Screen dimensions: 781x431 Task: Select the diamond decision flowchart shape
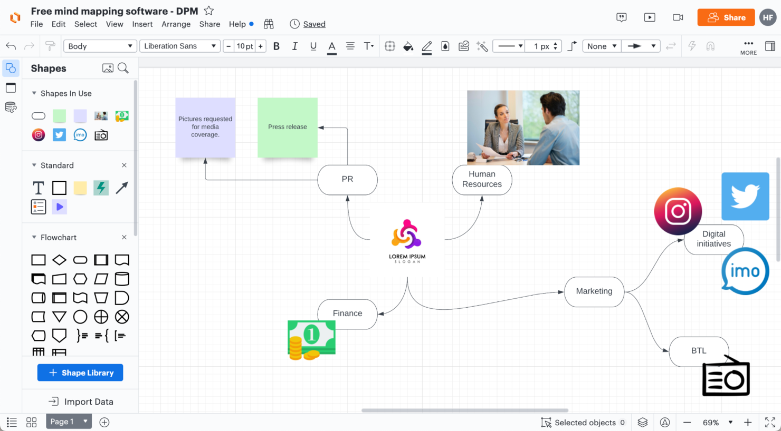[60, 260]
